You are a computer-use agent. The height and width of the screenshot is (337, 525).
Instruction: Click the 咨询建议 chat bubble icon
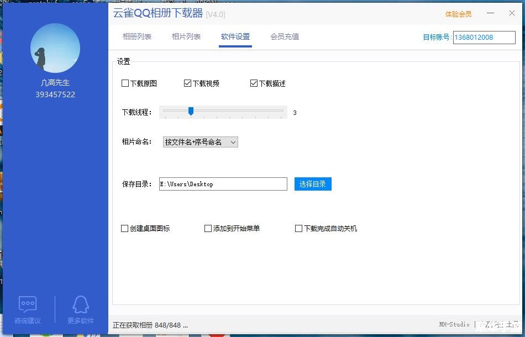(x=28, y=304)
